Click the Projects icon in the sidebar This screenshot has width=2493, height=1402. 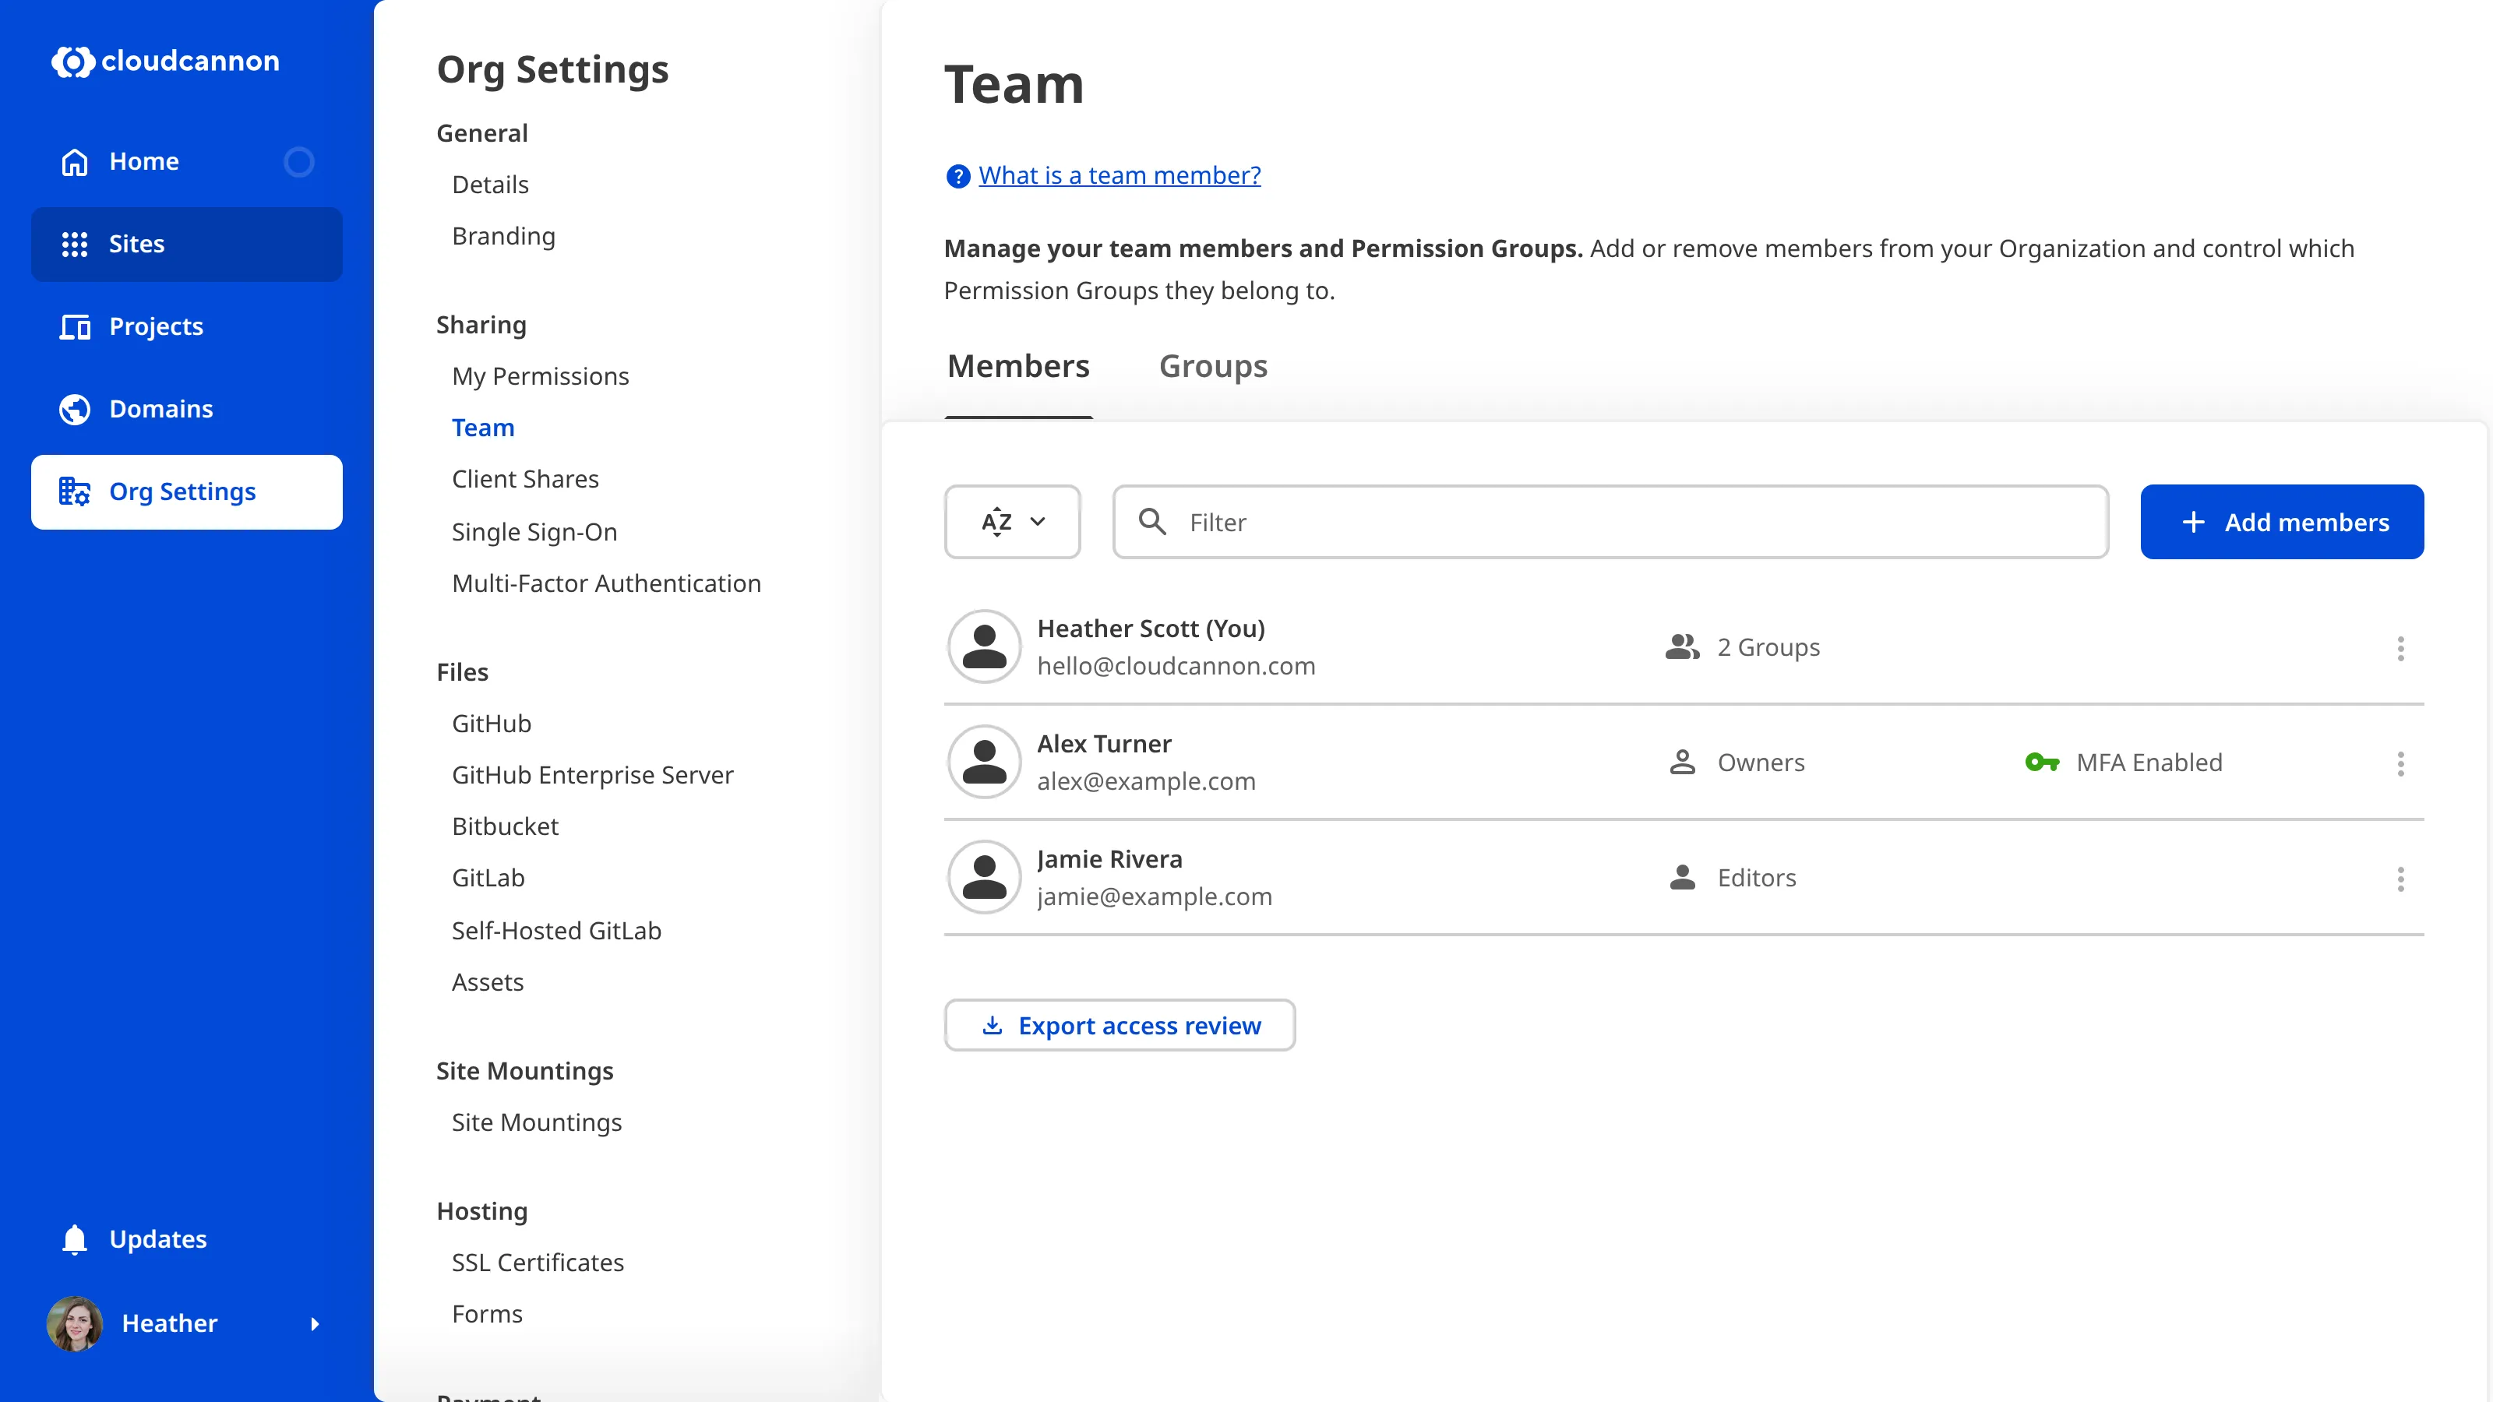click(x=75, y=327)
